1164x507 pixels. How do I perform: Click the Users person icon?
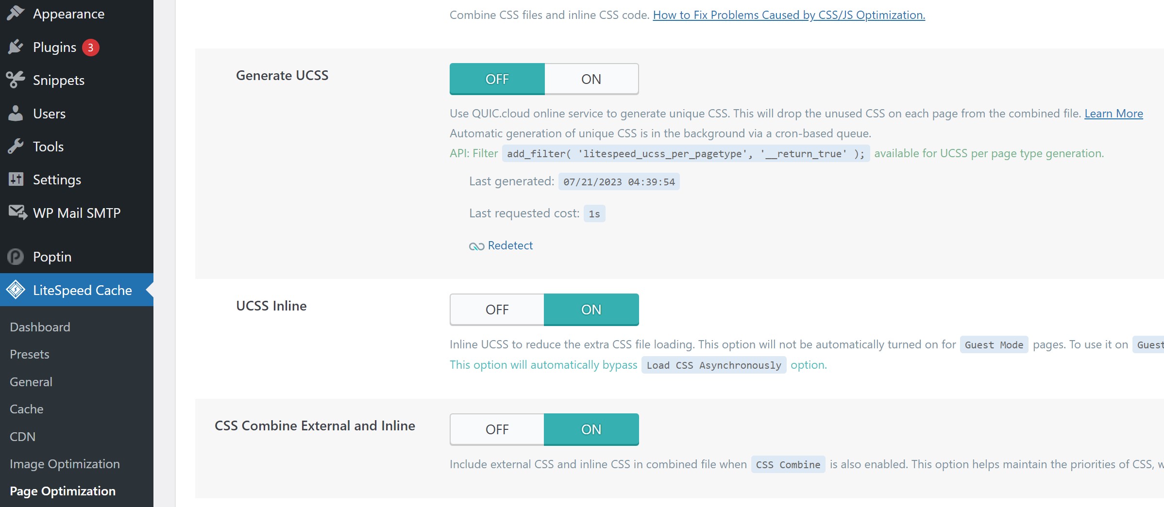tap(16, 113)
